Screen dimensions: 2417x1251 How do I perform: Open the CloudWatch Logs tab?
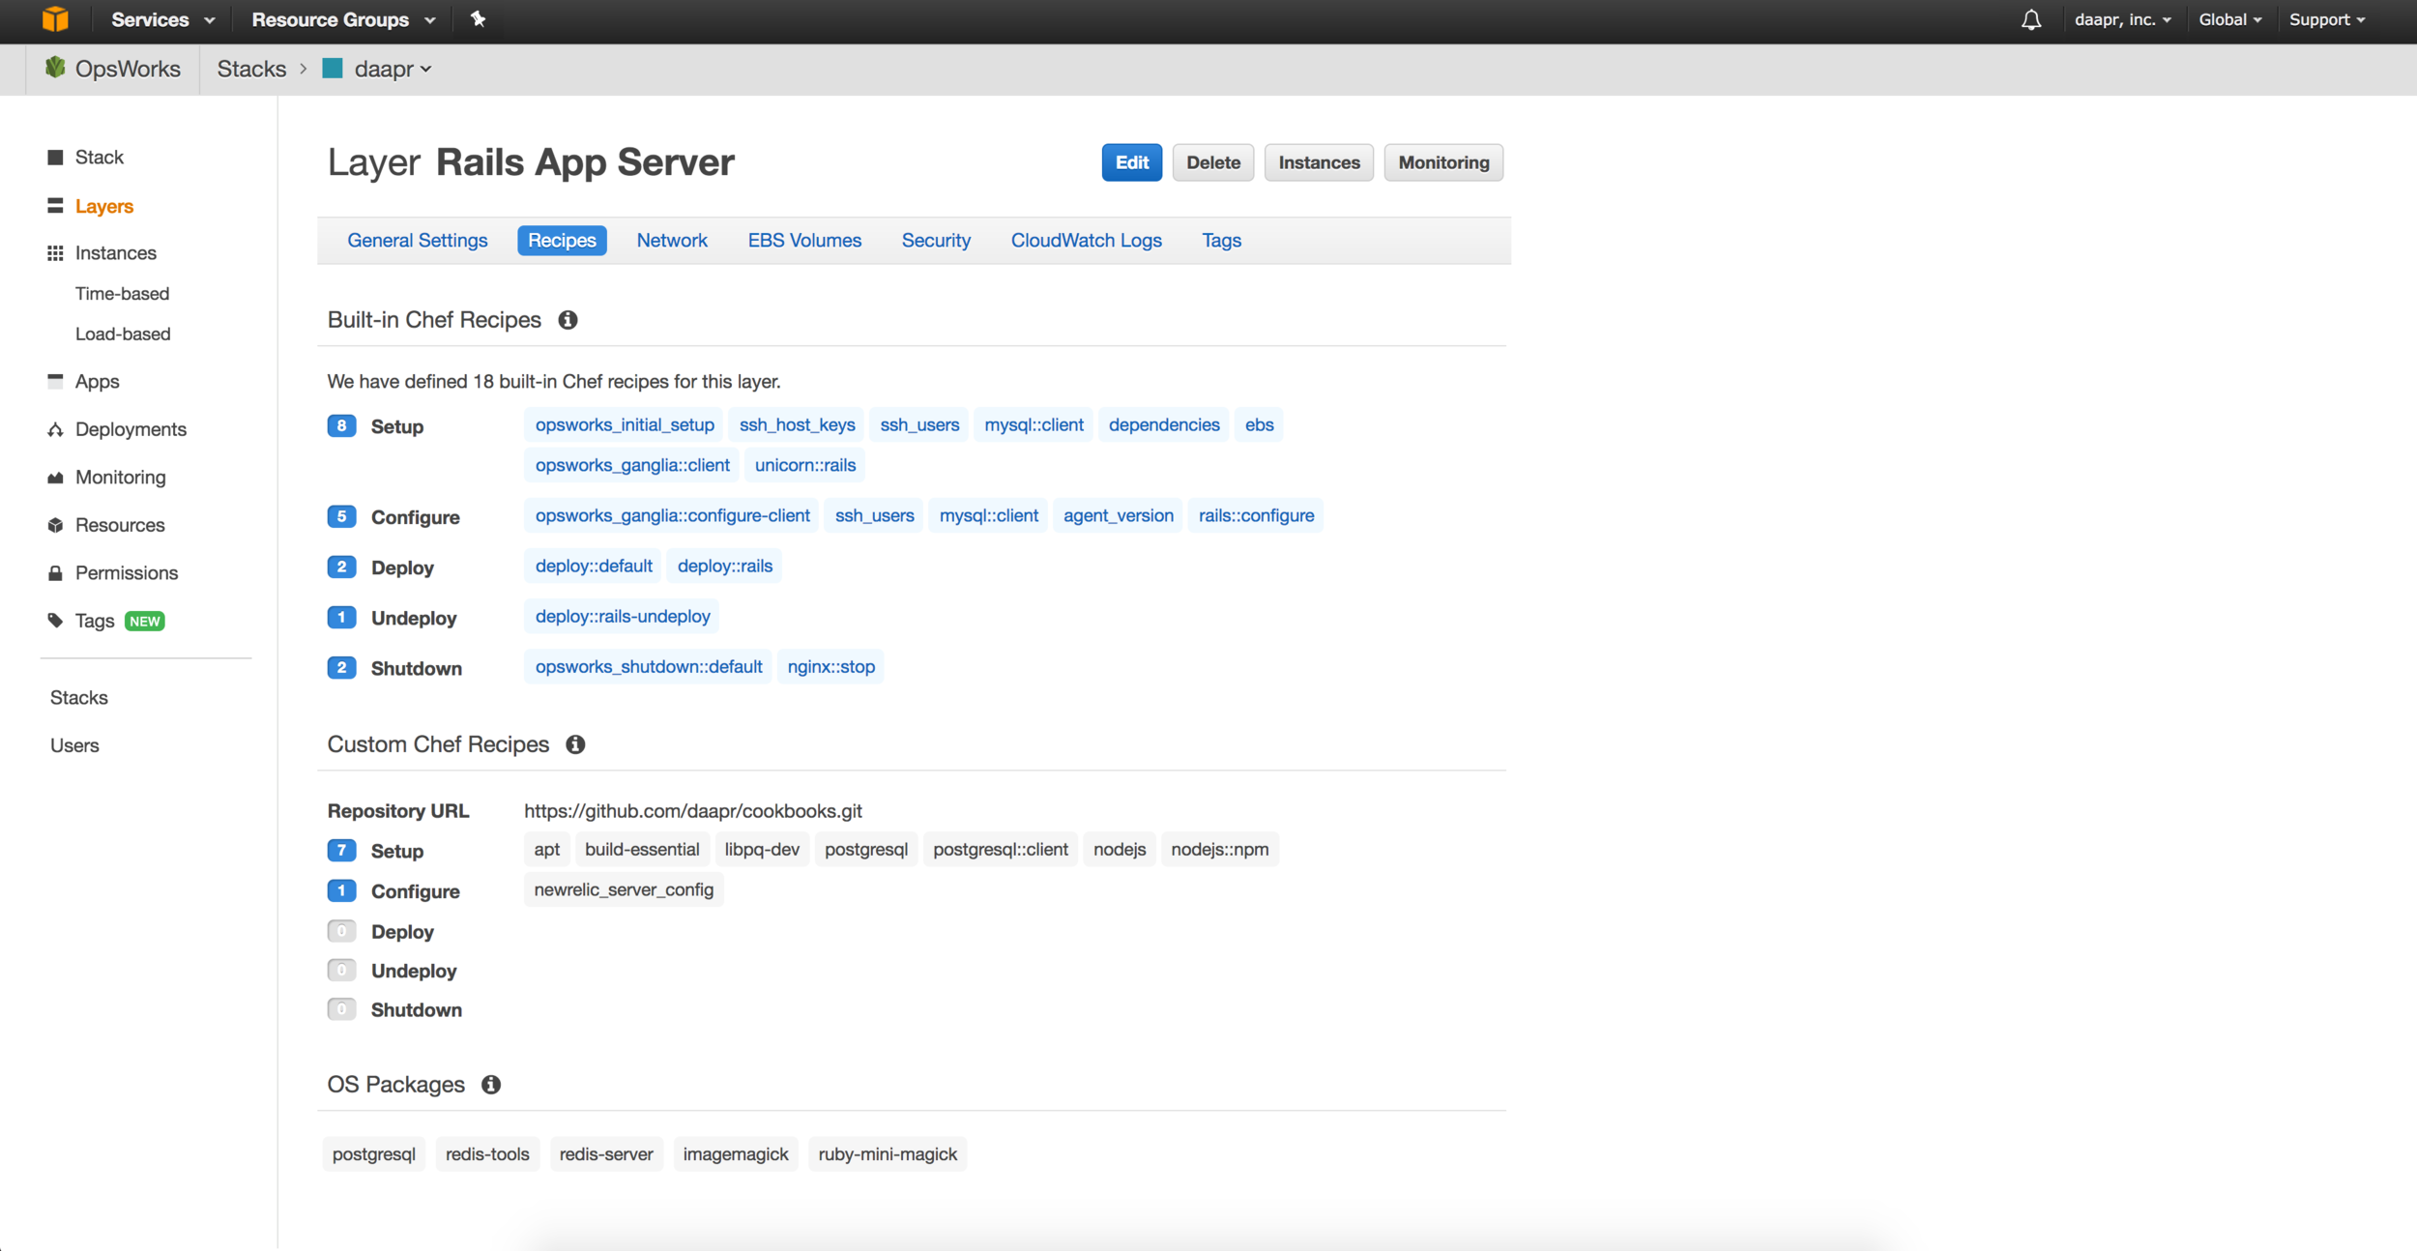(1087, 241)
